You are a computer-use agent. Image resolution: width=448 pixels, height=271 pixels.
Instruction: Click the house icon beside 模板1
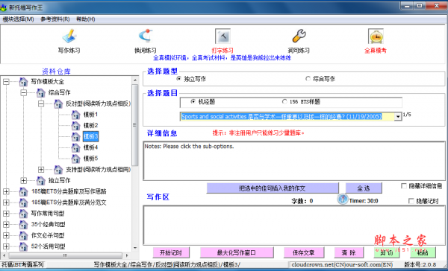click(x=75, y=115)
